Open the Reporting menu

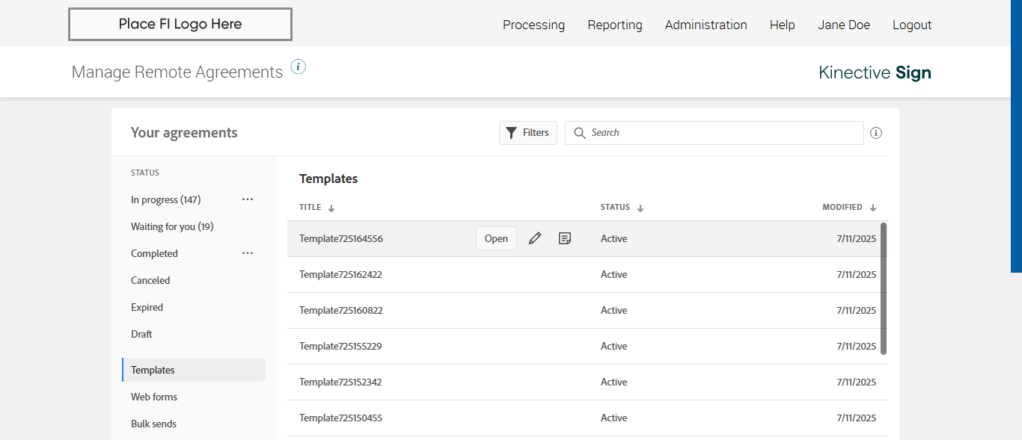(x=615, y=25)
